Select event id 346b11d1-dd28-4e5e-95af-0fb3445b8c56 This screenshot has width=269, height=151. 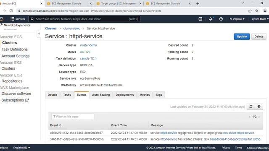tap(76, 139)
